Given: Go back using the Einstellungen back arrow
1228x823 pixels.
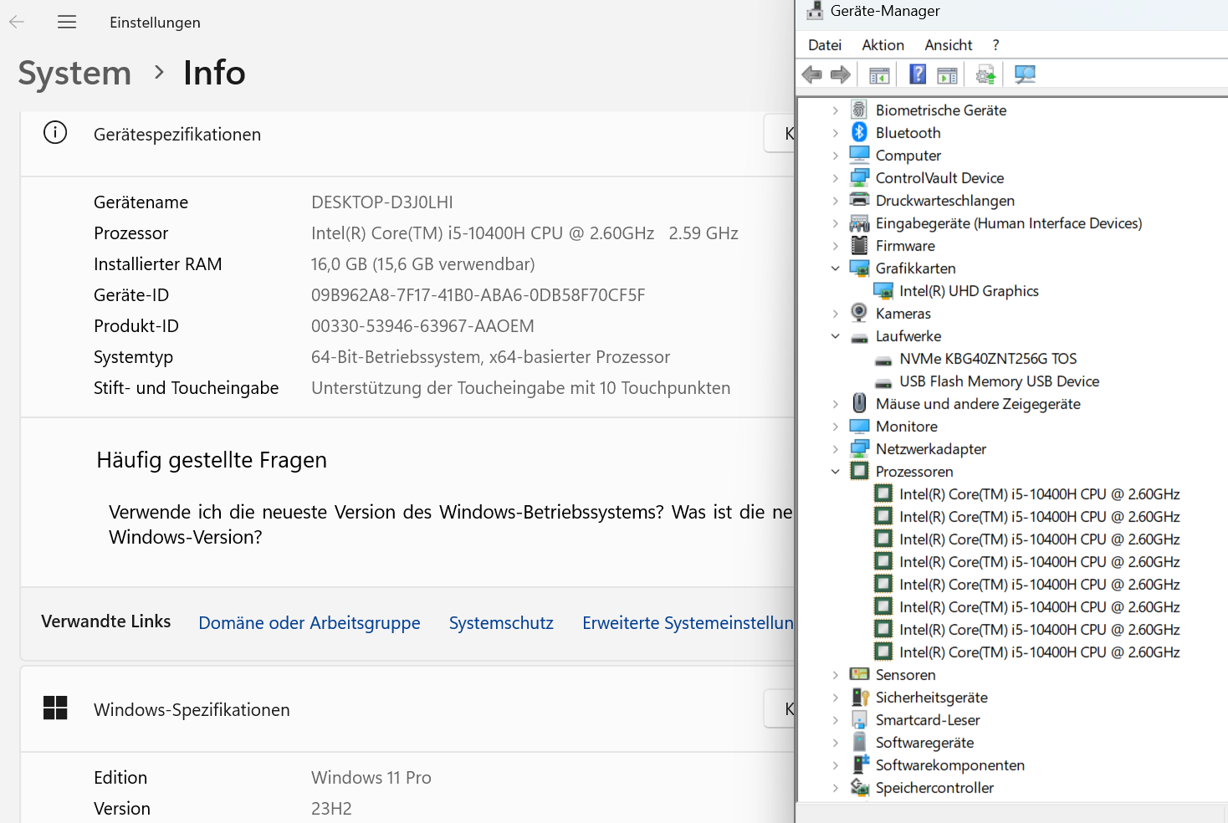Looking at the screenshot, I should [x=17, y=23].
